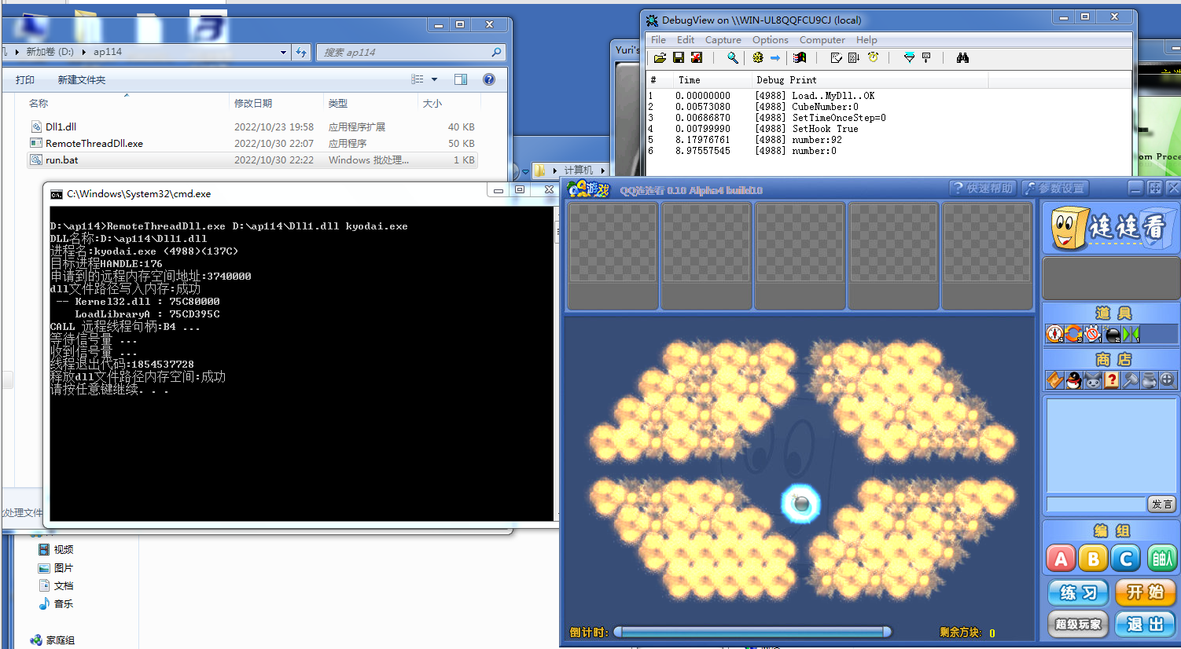Use the orange reshuffle arrows prop
Image resolution: width=1181 pixels, height=649 pixels.
(1073, 334)
